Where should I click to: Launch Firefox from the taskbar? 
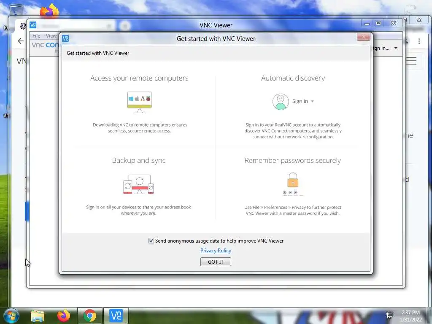tap(64, 316)
